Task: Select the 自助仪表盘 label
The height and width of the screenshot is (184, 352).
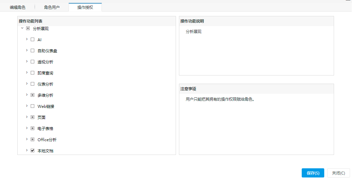Action: [47, 51]
